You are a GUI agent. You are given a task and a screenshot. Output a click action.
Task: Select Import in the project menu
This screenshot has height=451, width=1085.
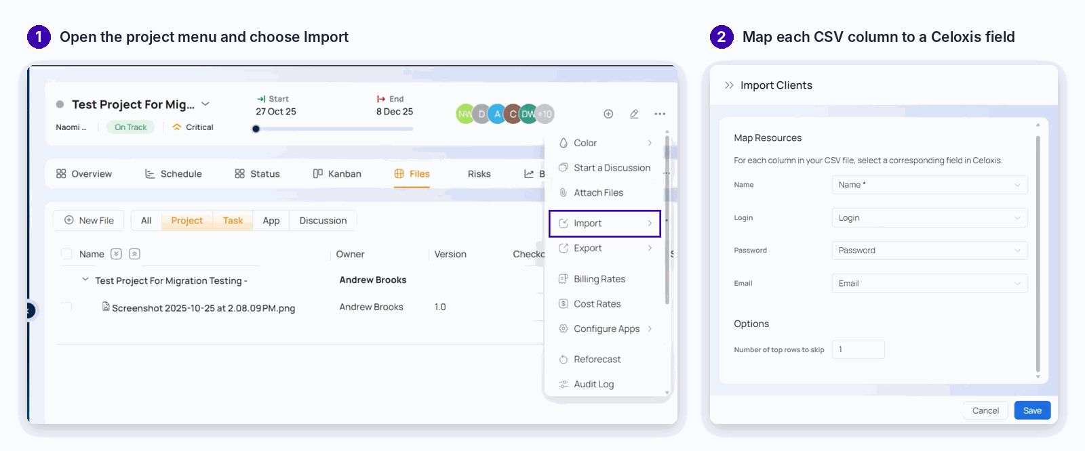coord(605,223)
